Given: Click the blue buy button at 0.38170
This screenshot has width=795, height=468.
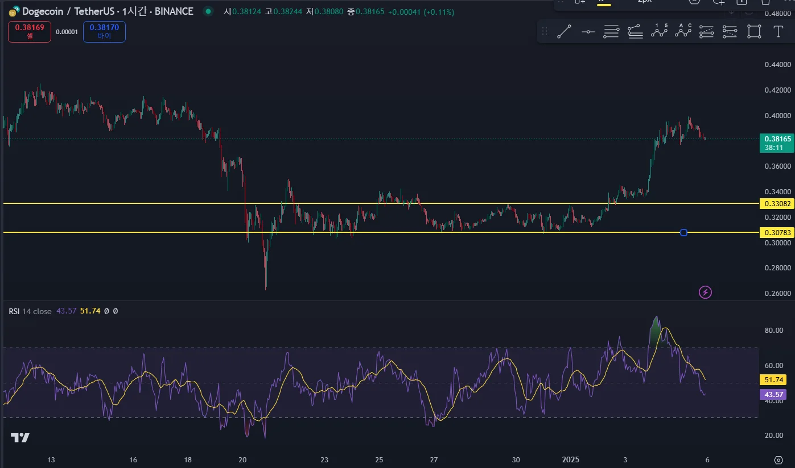Looking at the screenshot, I should (104, 31).
